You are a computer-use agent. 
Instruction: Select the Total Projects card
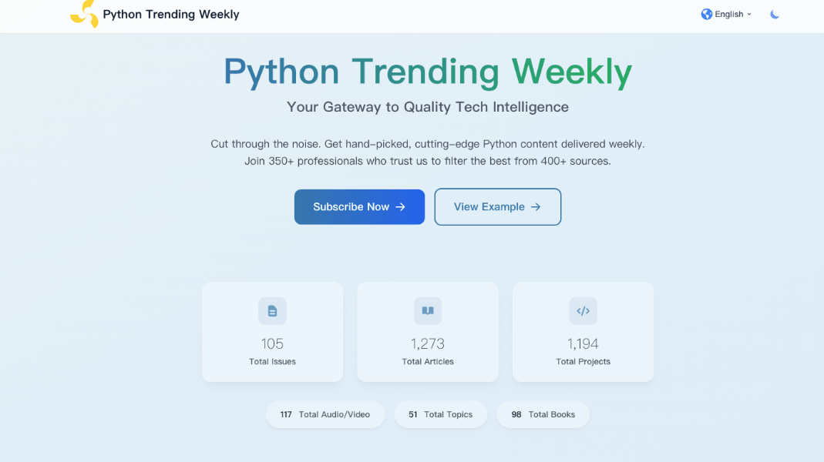(583, 332)
